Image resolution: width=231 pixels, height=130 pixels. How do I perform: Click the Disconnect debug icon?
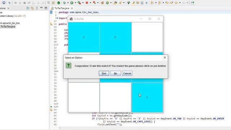29,3
